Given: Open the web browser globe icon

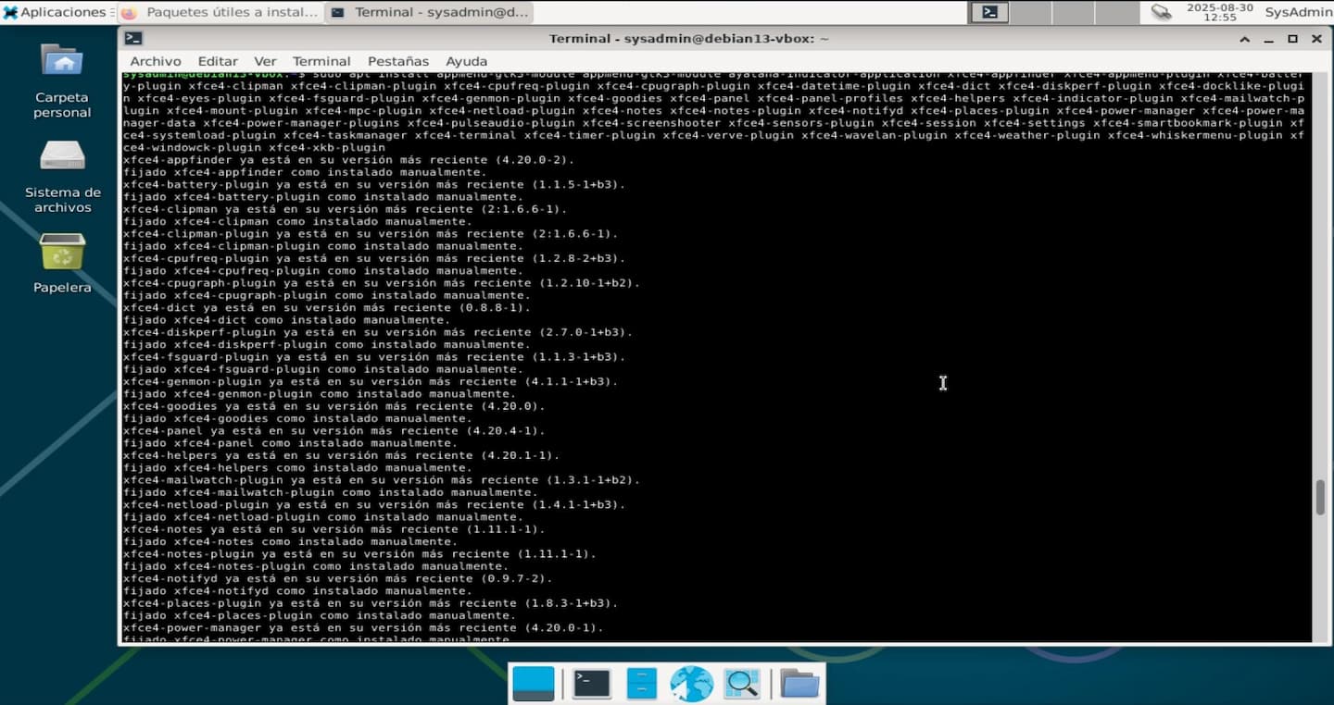Looking at the screenshot, I should [692, 684].
